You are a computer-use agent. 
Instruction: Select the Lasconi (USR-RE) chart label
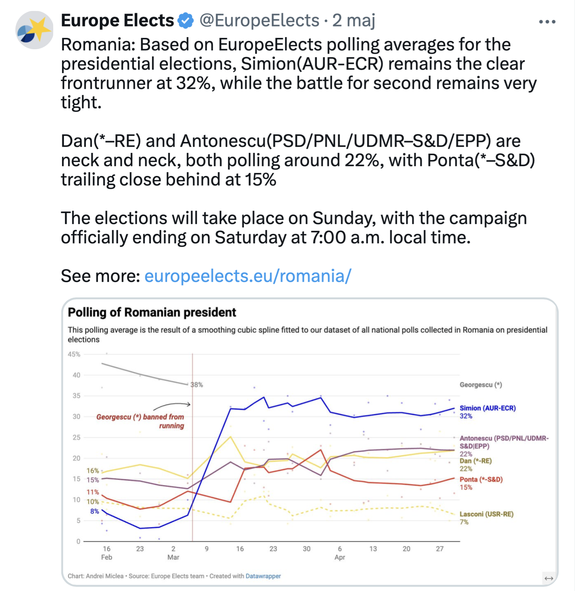(x=486, y=514)
